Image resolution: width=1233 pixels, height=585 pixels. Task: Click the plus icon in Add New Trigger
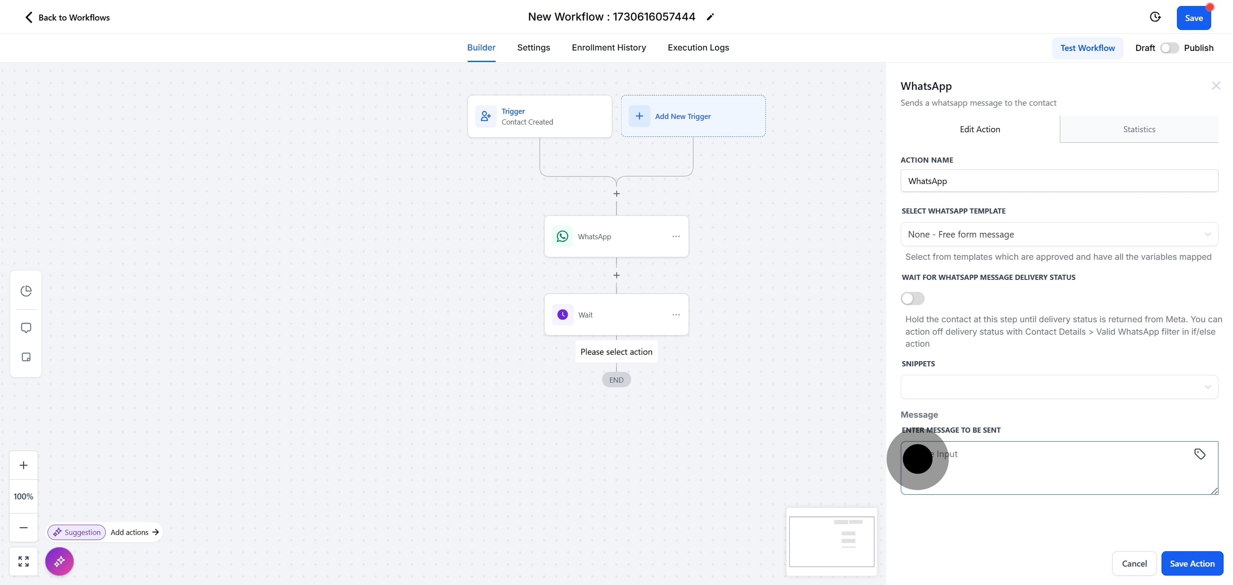coord(639,116)
